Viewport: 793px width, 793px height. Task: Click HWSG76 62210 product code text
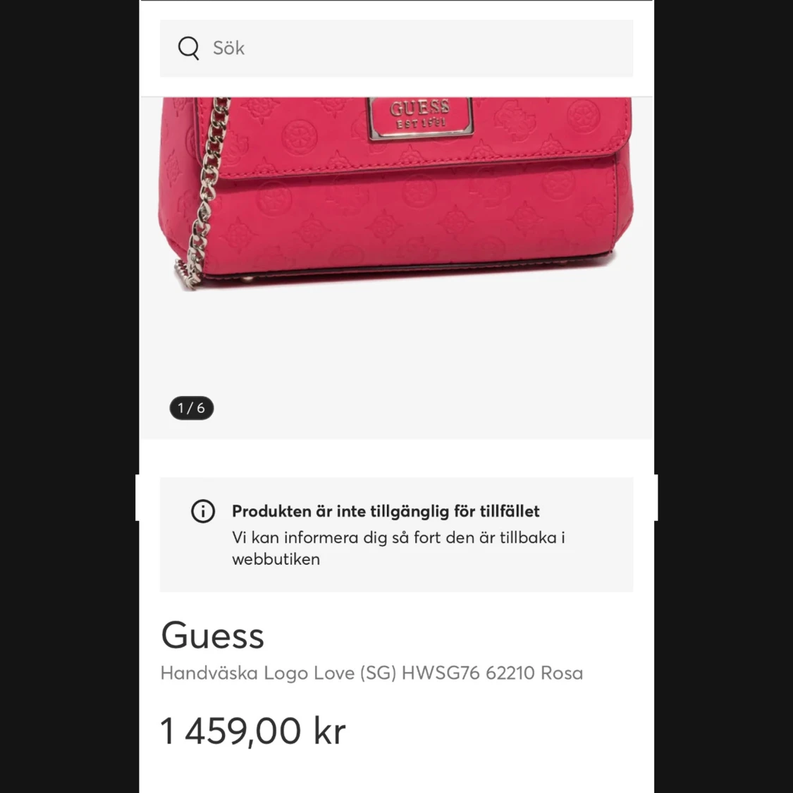(468, 672)
